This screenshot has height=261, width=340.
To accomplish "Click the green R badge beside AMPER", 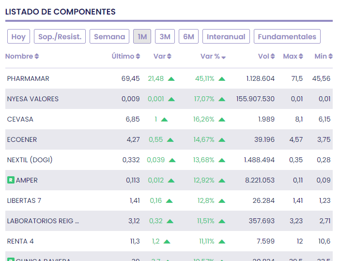I will (x=11, y=180).
